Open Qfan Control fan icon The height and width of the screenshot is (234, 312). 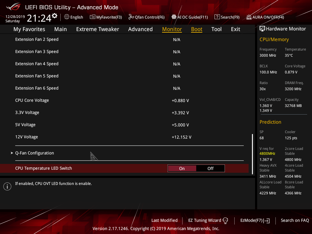pyautogui.click(x=131, y=17)
